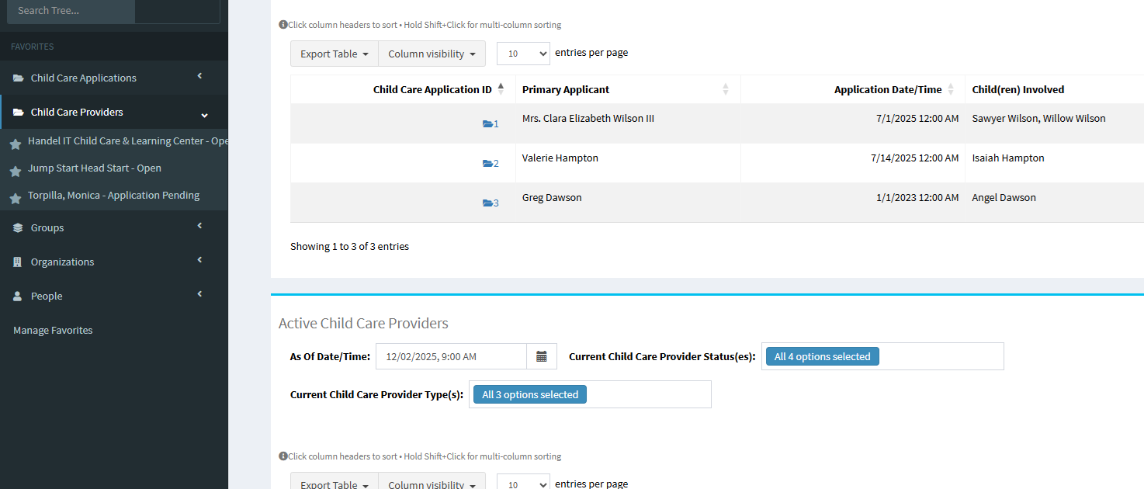The width and height of the screenshot is (1144, 489).
Task: Collapse Child Care Providers sidebar section
Action: [x=114, y=112]
